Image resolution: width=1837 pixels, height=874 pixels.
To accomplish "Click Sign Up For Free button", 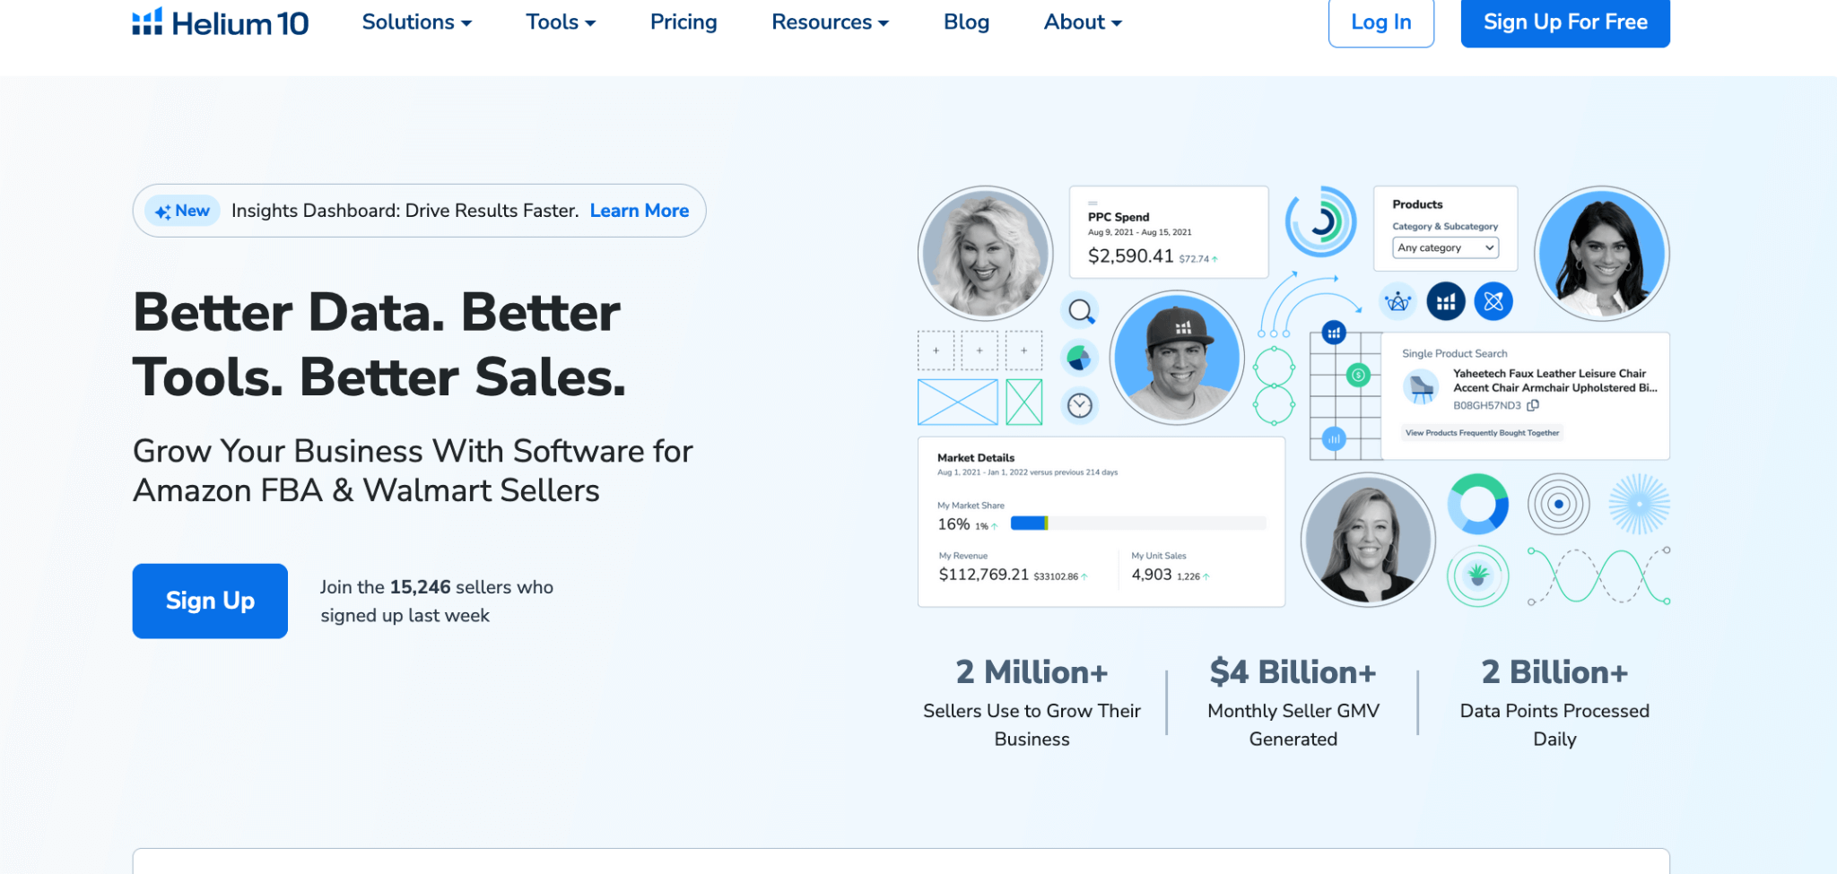I will pos(1565,22).
